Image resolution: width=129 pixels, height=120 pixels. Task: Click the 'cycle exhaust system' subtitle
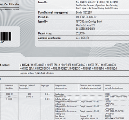[x=9, y=10]
